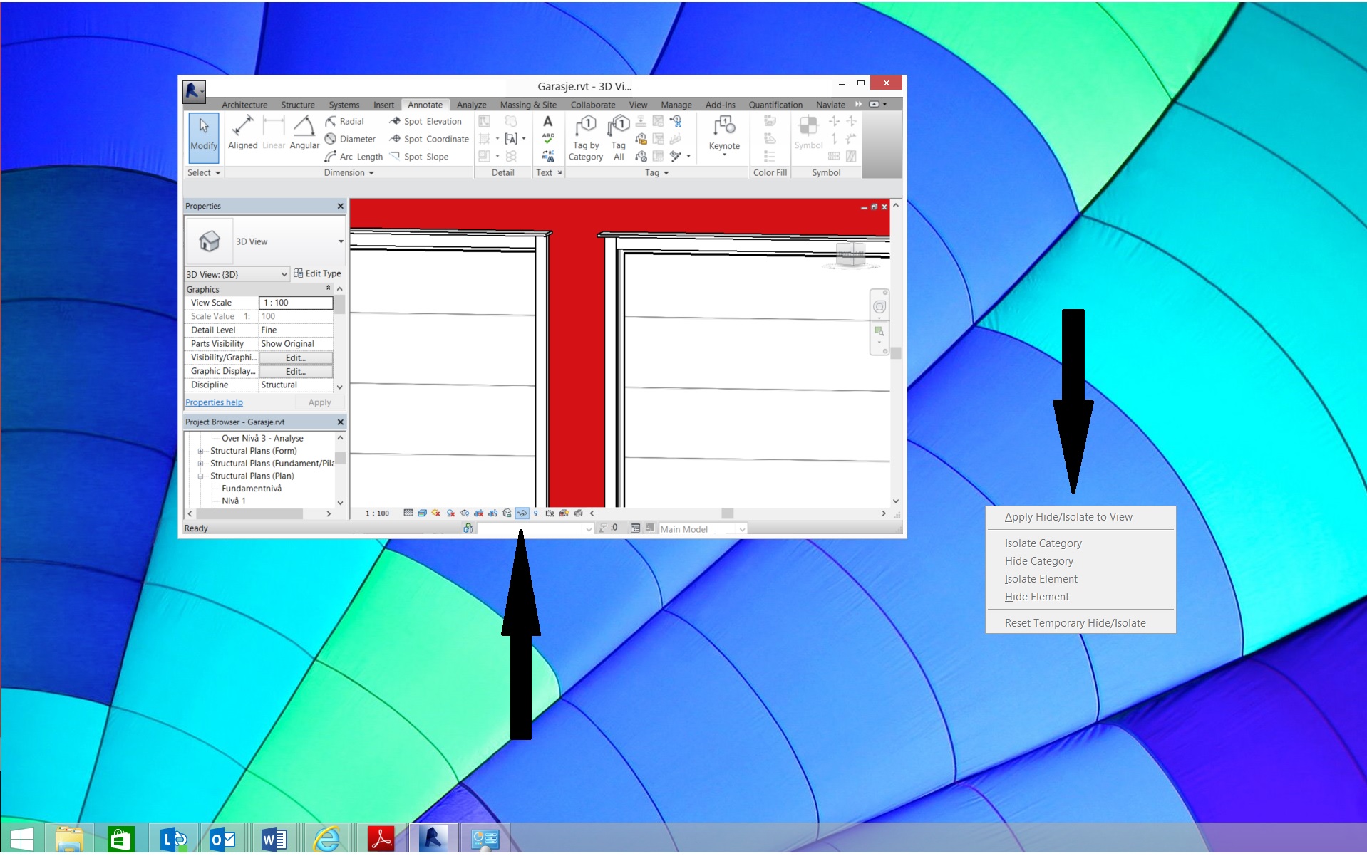Click the Detail Level icon in view bar
Image resolution: width=1367 pixels, height=856 pixels.
[408, 513]
